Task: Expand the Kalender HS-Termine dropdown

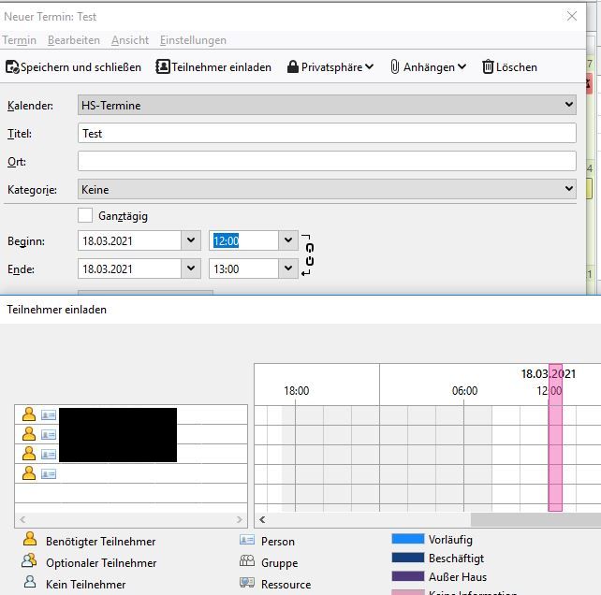Action: (569, 105)
